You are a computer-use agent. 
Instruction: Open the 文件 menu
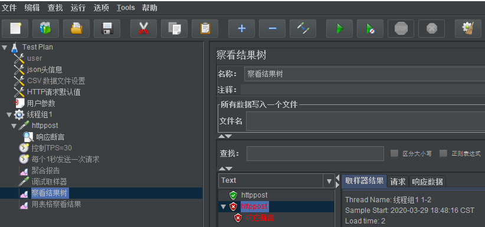click(x=9, y=8)
